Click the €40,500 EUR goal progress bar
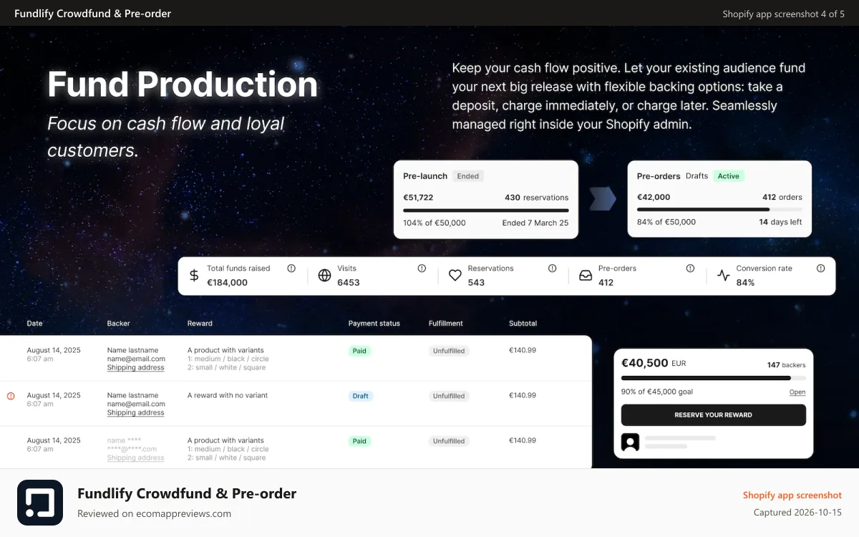This screenshot has height=537, width=859. coord(714,378)
